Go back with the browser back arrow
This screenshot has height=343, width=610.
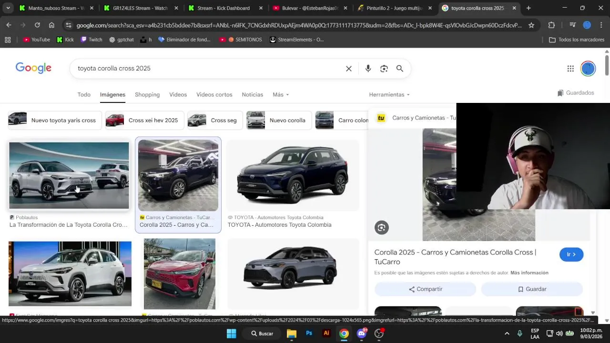[9, 25]
